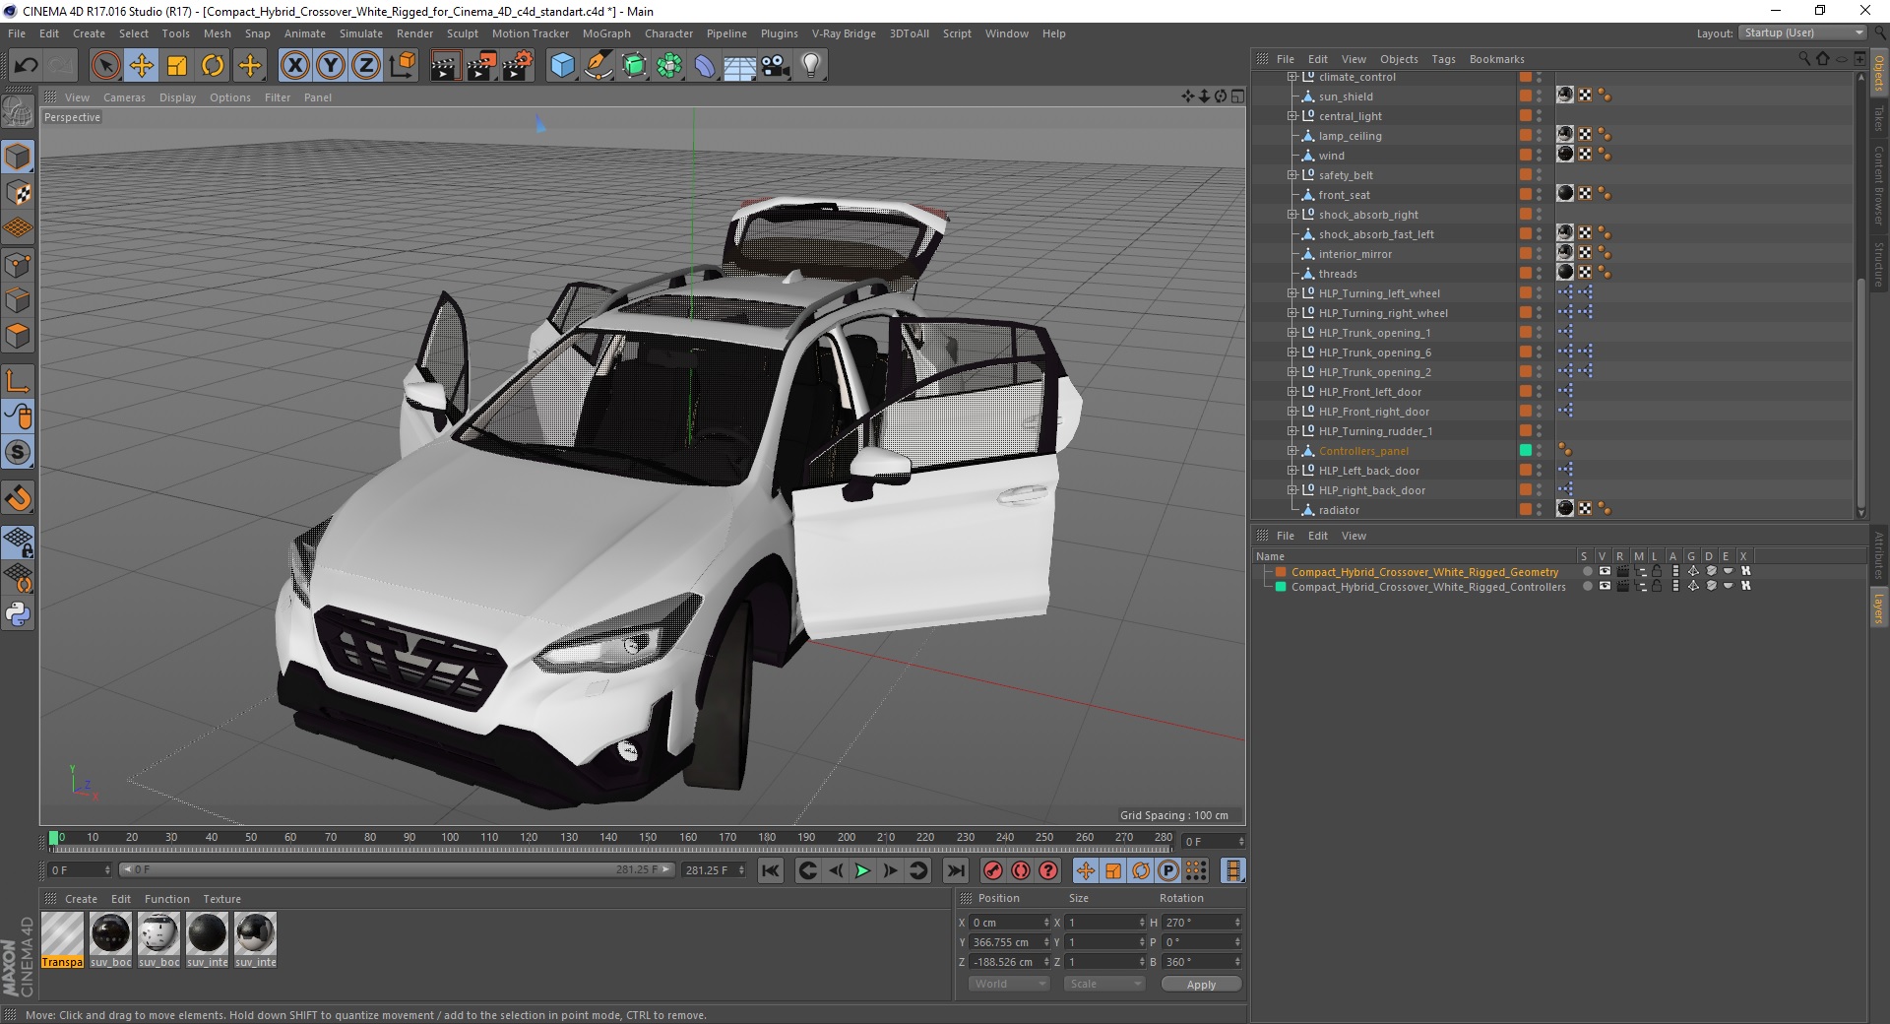
Task: Enable the Snap S icon
Action: (x=18, y=452)
